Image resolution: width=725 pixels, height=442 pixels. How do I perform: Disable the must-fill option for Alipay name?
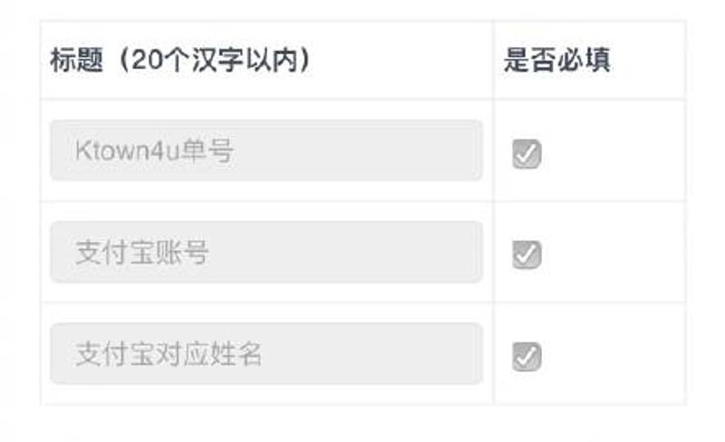(x=527, y=356)
